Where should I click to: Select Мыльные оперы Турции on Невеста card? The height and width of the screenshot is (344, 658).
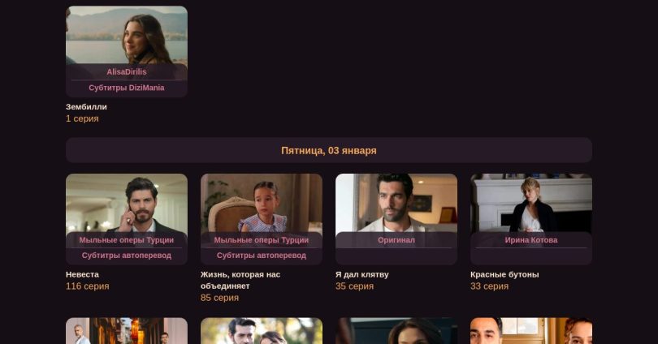[x=126, y=240]
